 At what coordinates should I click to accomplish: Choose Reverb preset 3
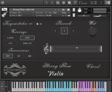[73, 31]
